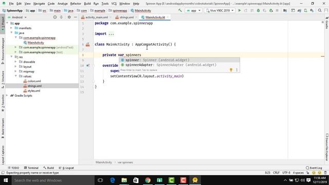Open File Explorer from the taskbar
Image resolution: width=329 pixels, height=185 pixels.
tap(124, 180)
